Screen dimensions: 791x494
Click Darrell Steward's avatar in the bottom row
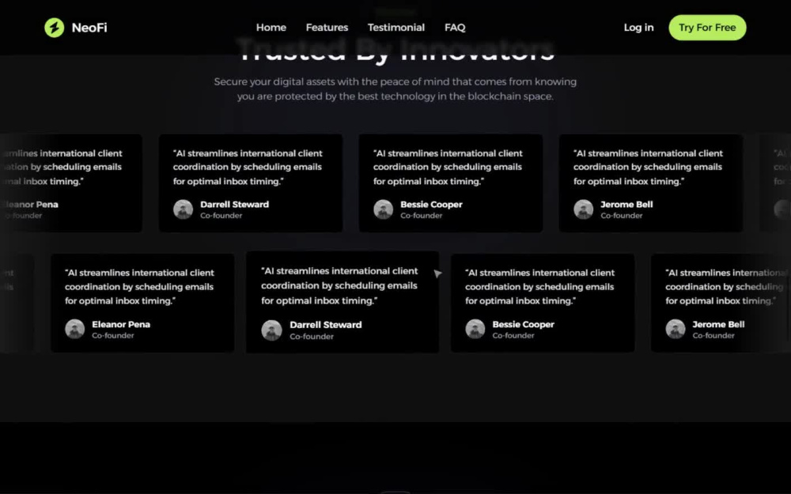(x=271, y=330)
